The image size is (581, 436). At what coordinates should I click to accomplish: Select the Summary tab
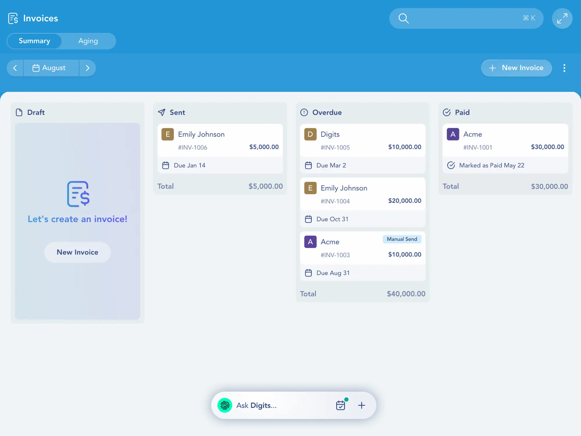point(34,41)
